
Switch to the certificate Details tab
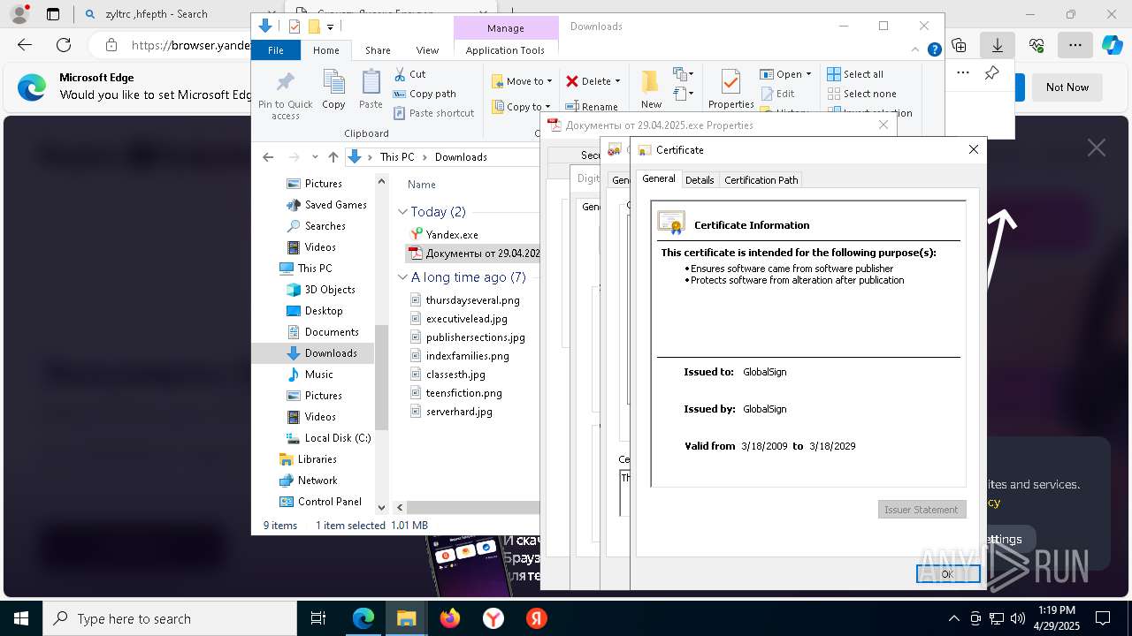pos(700,179)
